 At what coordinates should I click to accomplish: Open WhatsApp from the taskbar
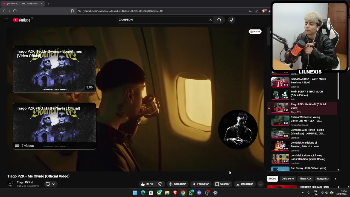point(191,193)
